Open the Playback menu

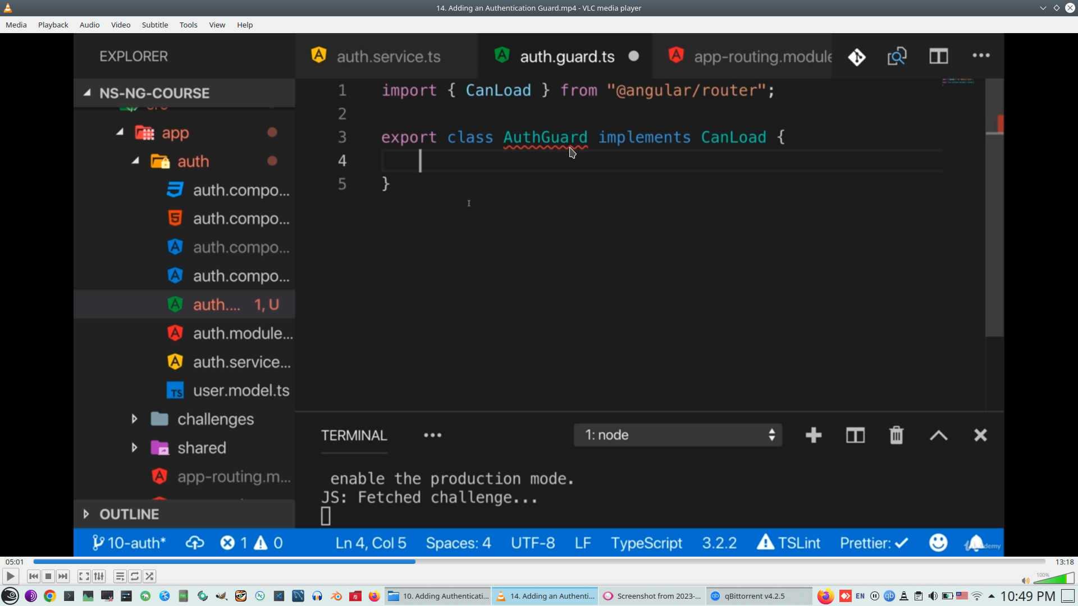coord(53,25)
